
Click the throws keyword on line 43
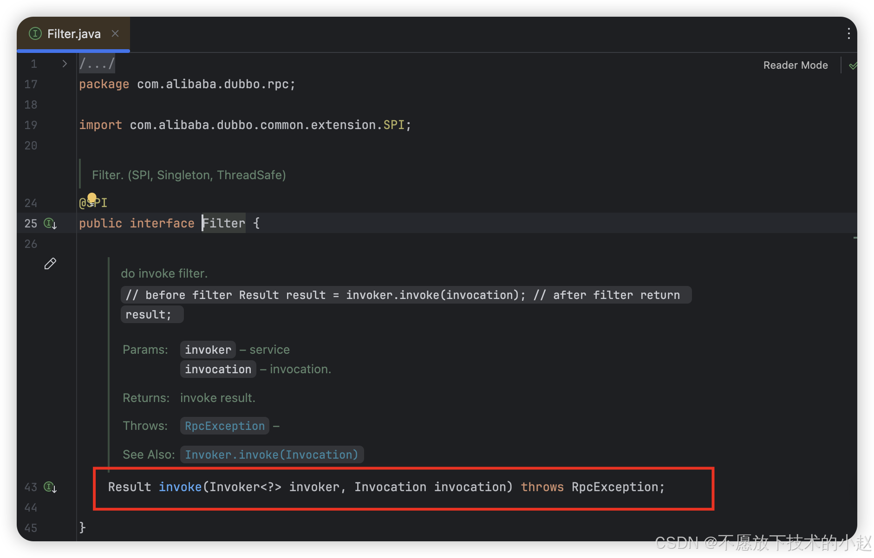[x=542, y=487]
